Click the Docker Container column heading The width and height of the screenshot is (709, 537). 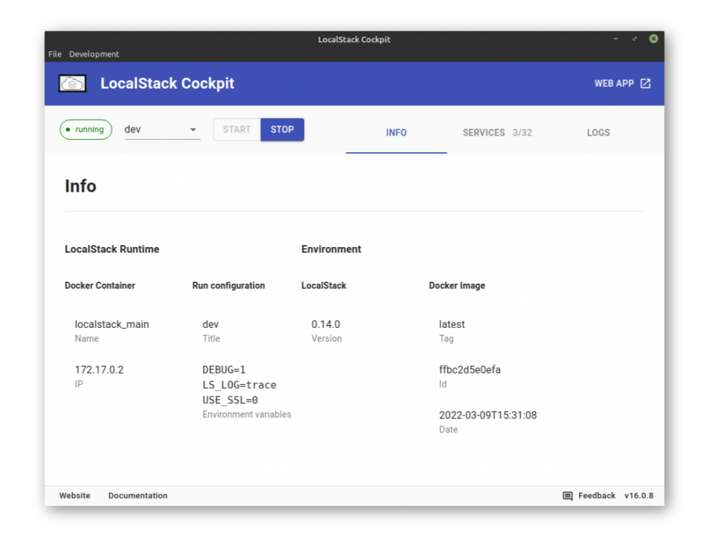pyautogui.click(x=100, y=286)
